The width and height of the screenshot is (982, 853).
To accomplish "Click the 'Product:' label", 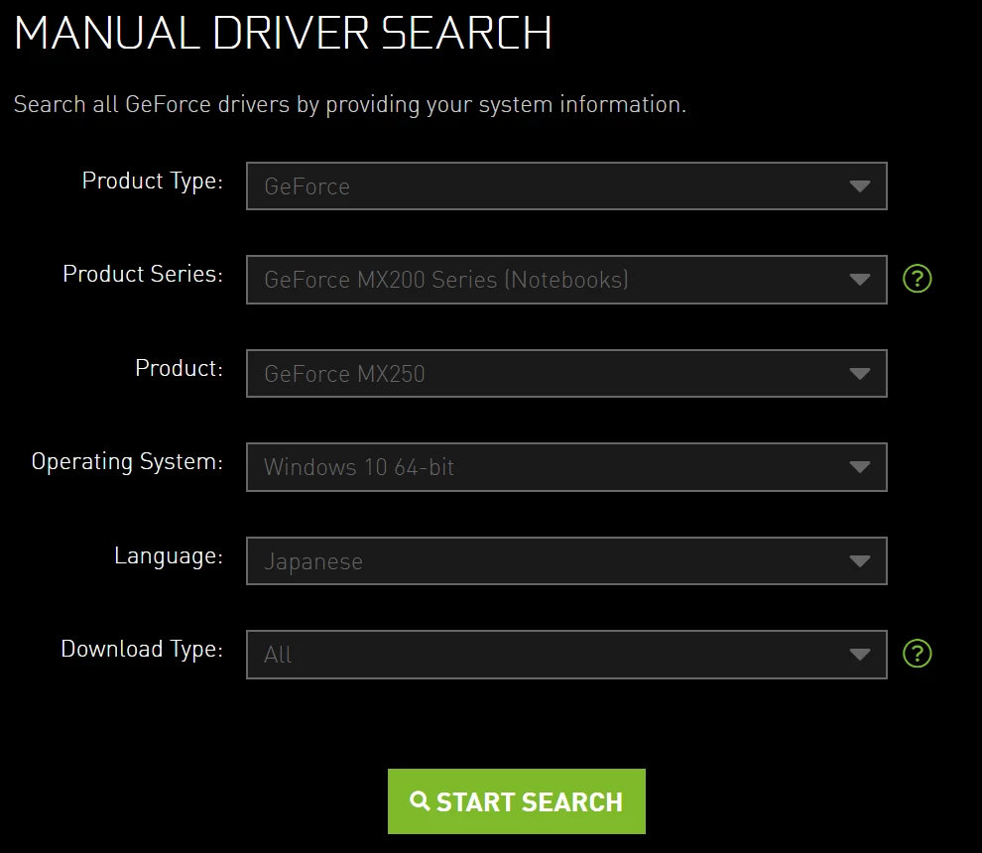I will pyautogui.click(x=180, y=368).
